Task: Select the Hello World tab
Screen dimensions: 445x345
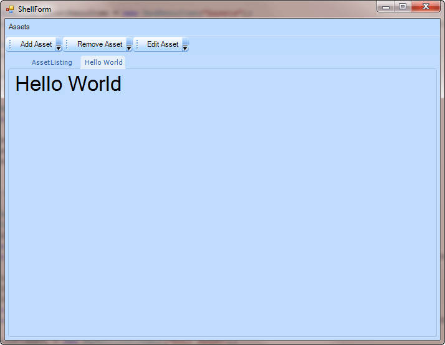Action: [103, 62]
